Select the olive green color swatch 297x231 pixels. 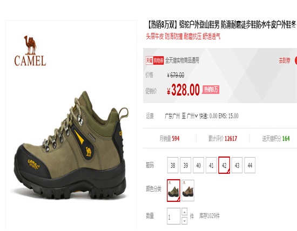pos(173,191)
